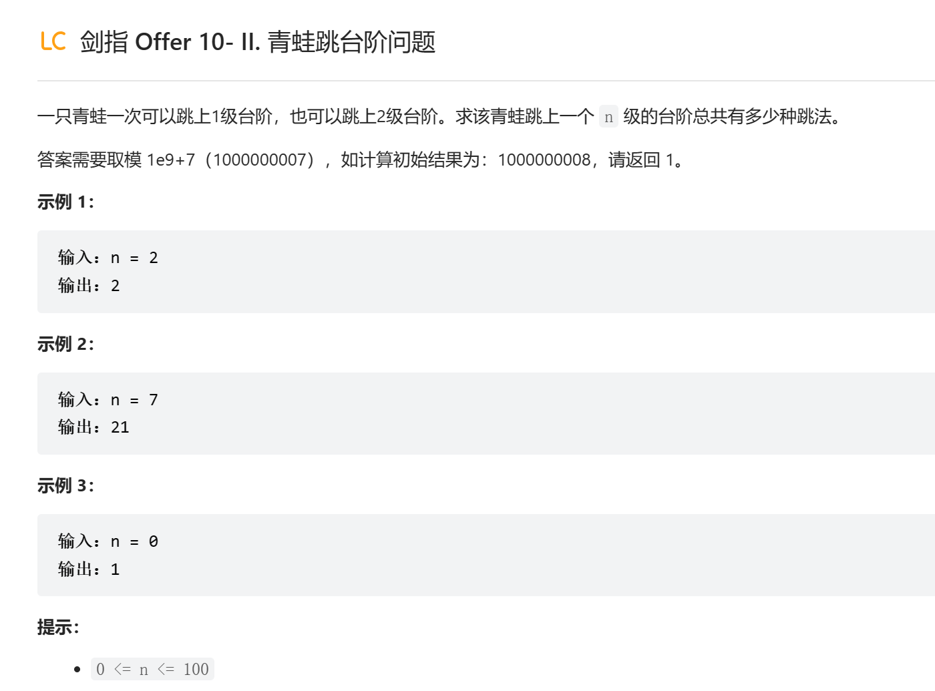Click the bullet point before the constraint
Viewport: 935px width, 691px height.
coord(77,670)
